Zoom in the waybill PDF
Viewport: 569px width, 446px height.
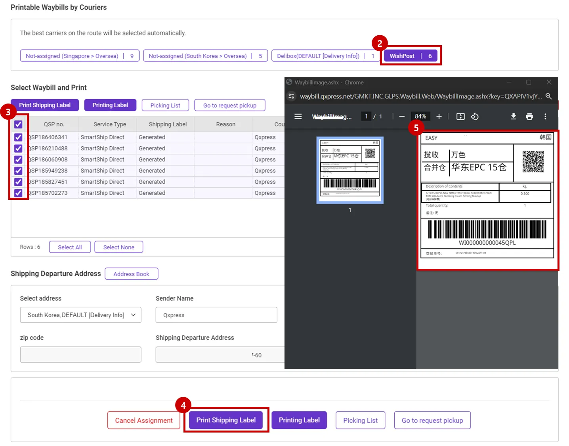[439, 116]
